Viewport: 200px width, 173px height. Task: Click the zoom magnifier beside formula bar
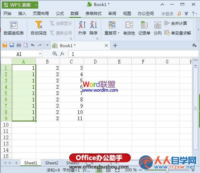click(55, 54)
